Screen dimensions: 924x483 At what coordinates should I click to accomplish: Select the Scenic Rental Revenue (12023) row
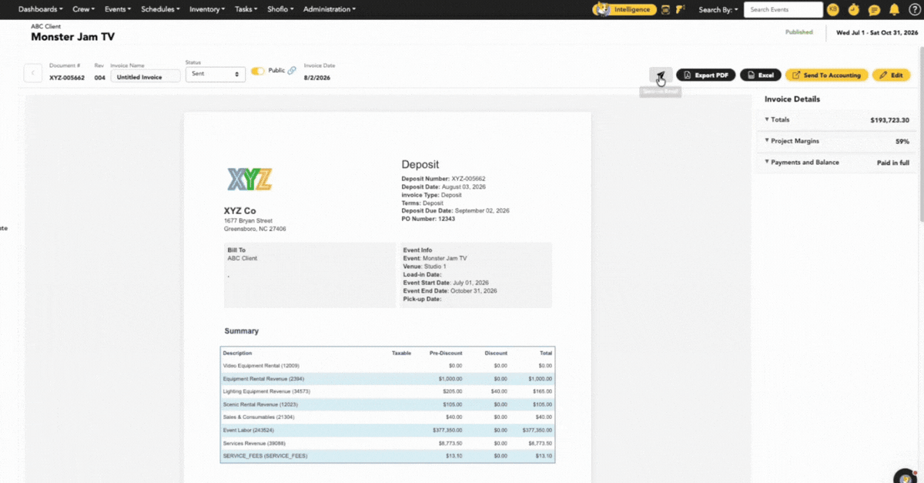click(x=387, y=404)
